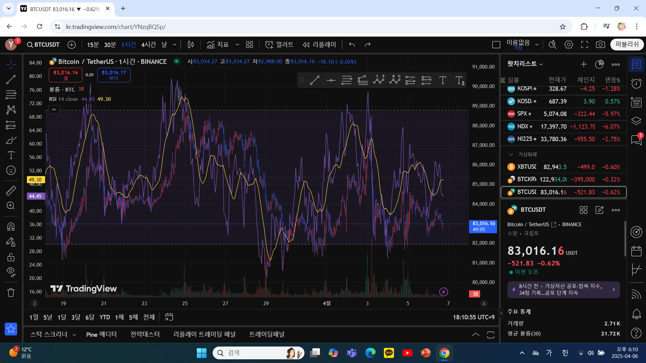Toggle lock all drawing tools

tap(11, 257)
